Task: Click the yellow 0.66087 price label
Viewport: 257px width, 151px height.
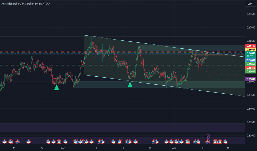Action: click(x=251, y=49)
